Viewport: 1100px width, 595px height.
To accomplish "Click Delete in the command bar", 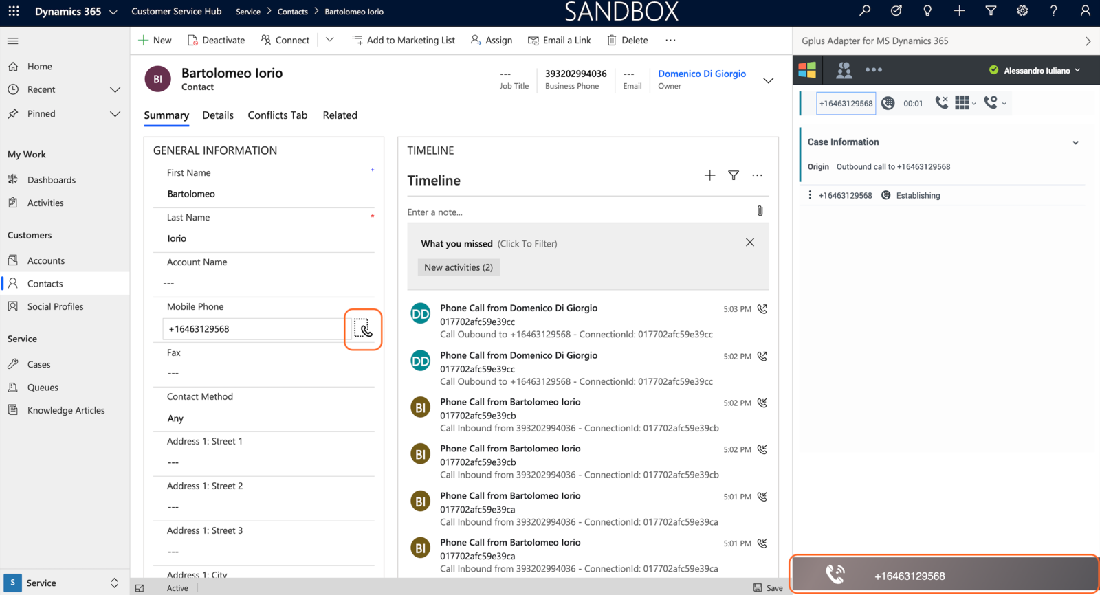I will (627, 40).
